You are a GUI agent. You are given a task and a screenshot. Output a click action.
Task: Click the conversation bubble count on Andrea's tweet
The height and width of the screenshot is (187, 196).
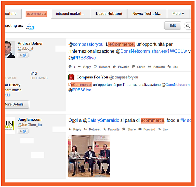point(72,67)
